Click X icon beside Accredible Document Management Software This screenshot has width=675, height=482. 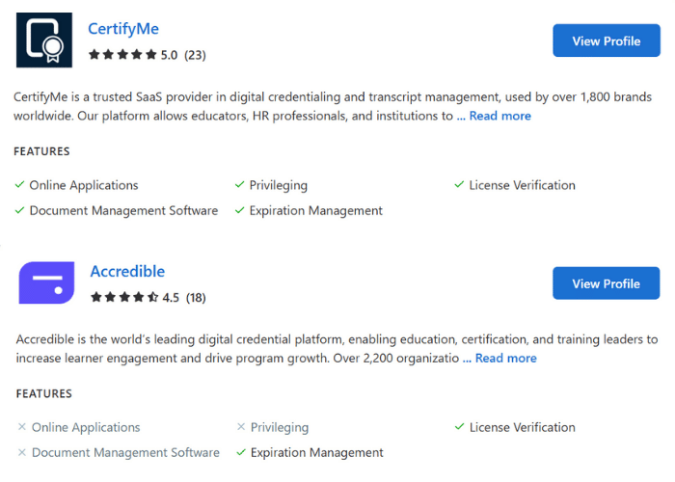[x=22, y=452]
